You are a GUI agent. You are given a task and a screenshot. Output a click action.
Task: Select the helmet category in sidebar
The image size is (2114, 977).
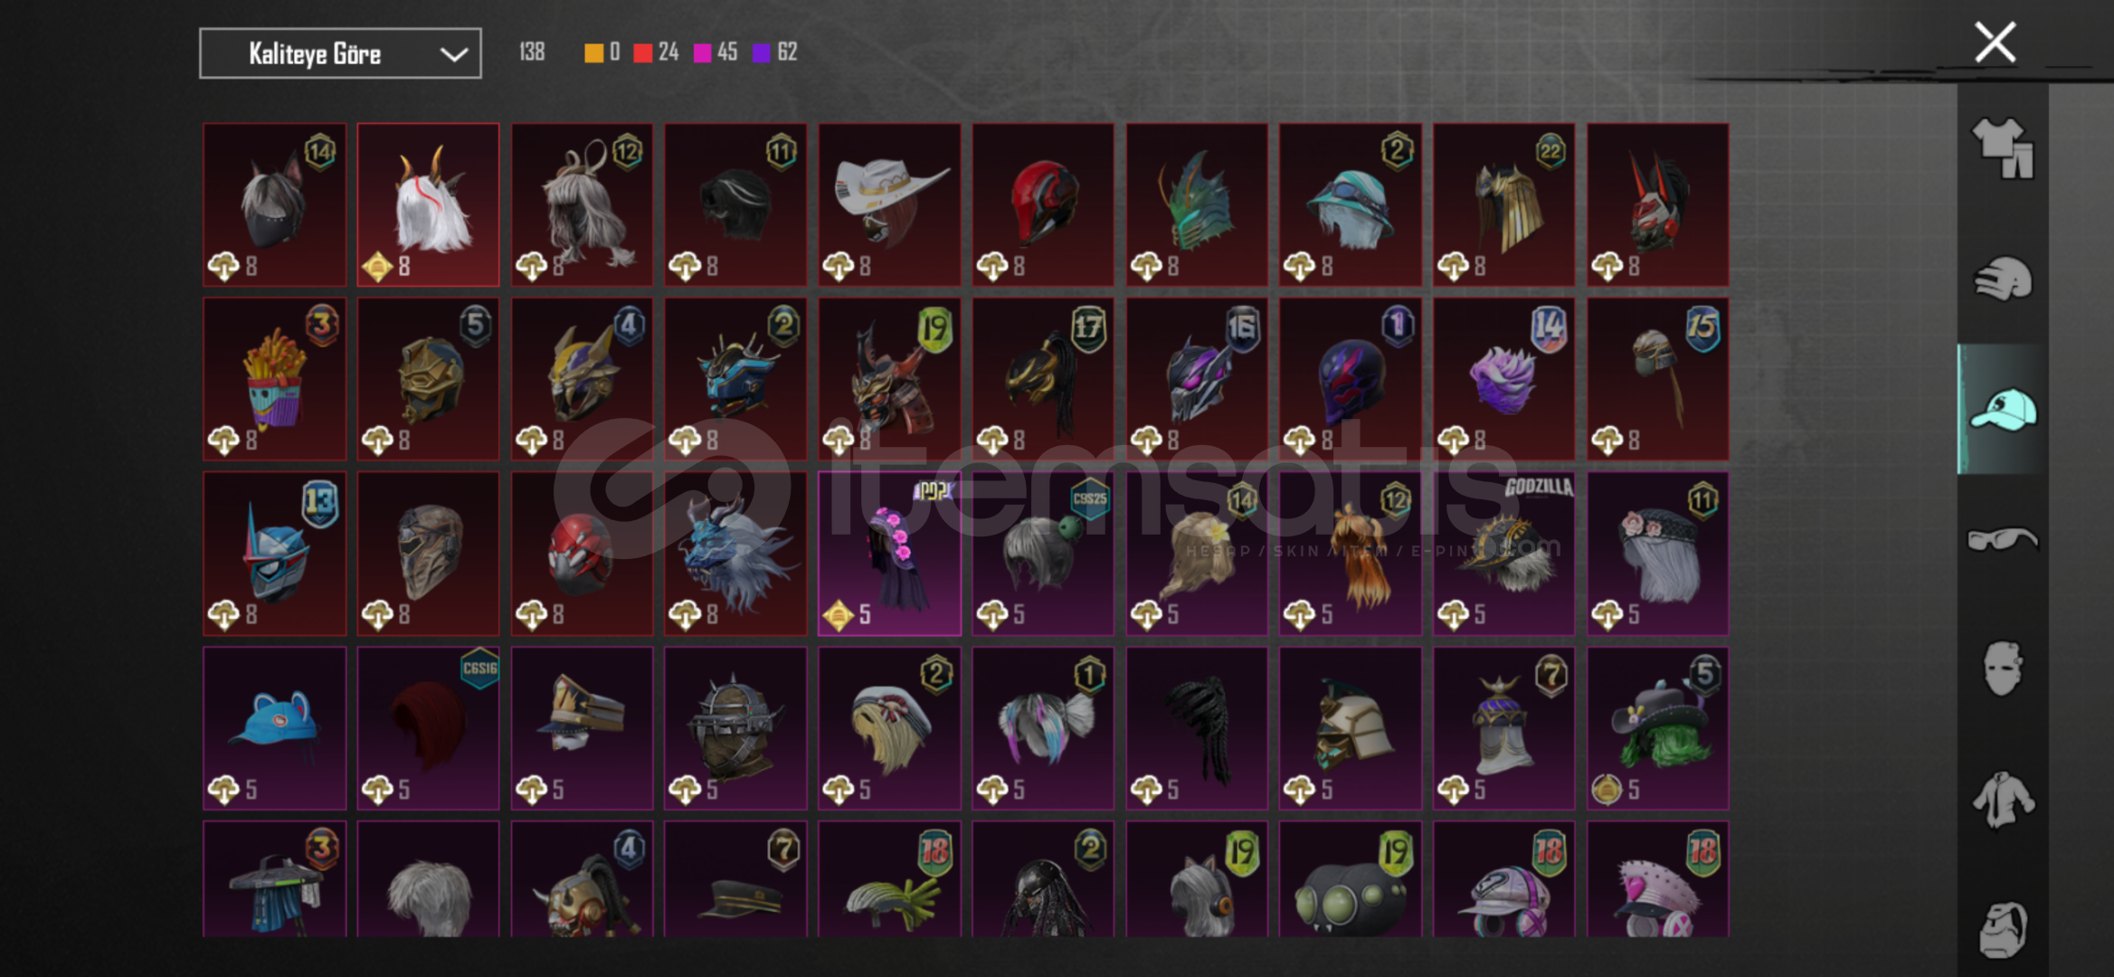tap(2003, 279)
